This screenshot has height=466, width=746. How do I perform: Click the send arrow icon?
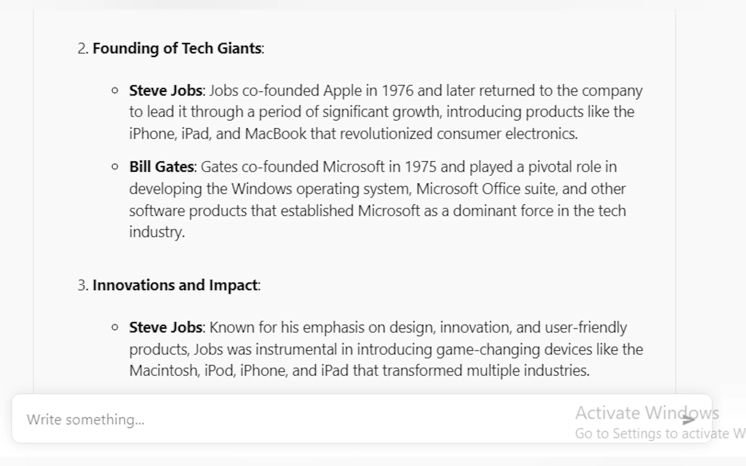point(689,420)
